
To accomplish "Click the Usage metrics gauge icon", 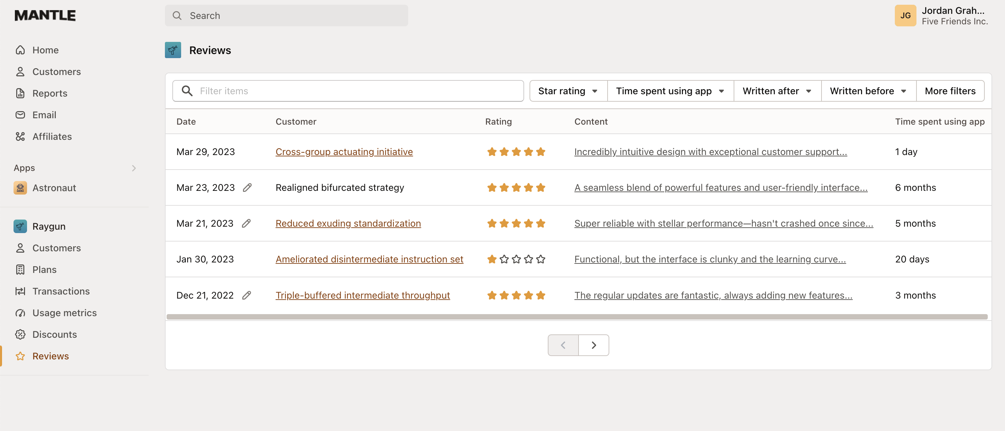I will pos(20,313).
